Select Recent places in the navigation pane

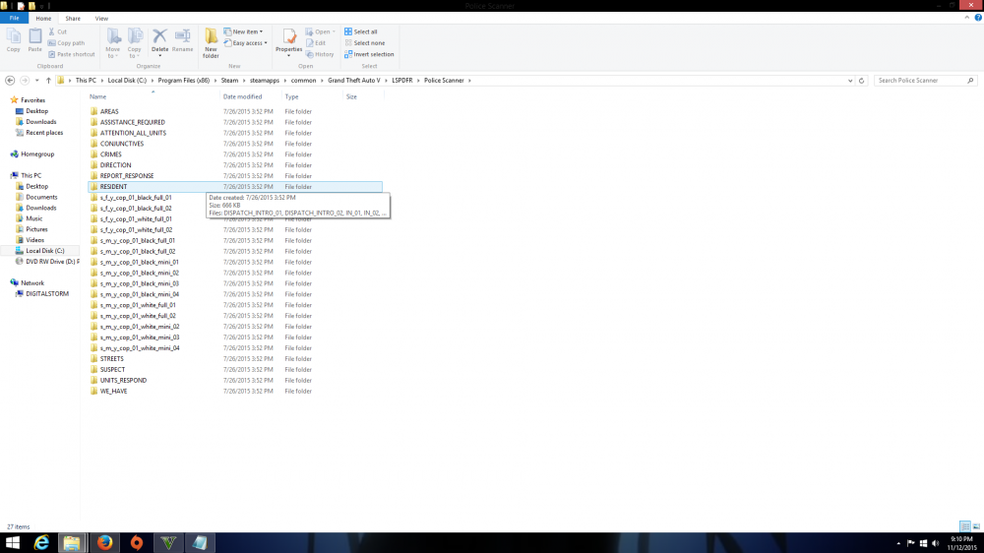point(44,133)
